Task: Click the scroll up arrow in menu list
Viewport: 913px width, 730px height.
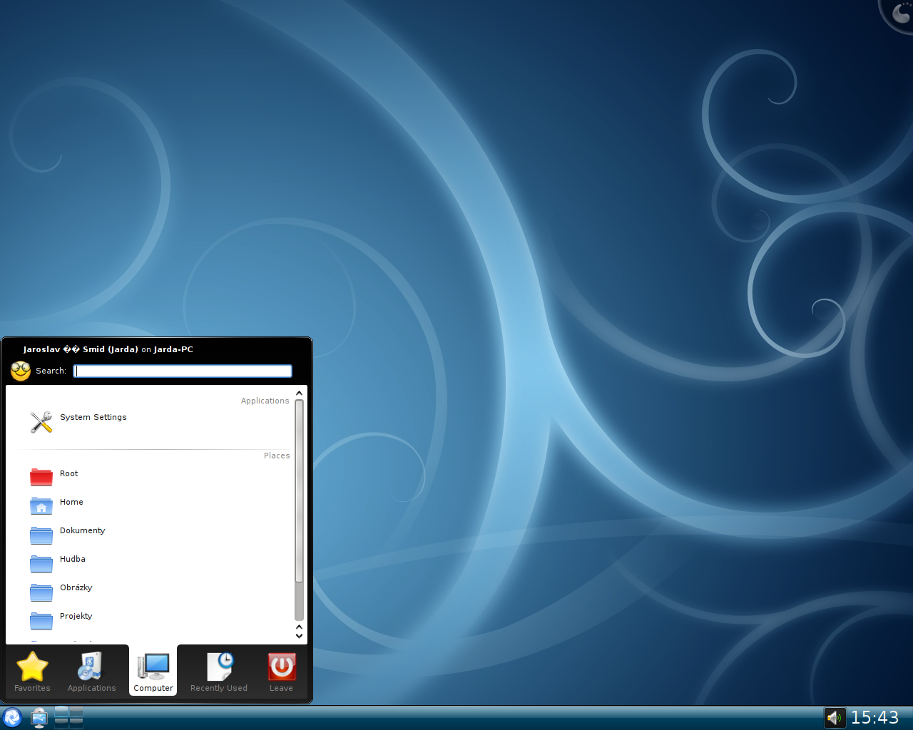Action: pos(300,393)
